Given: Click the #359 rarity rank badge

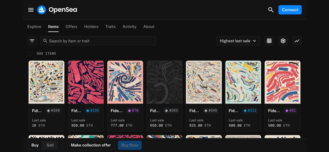Looking at the screenshot, I should [53, 110].
